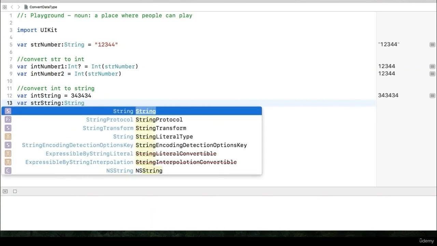The height and width of the screenshot is (246, 437).
Task: Select the NSString class completion
Action: tap(132, 170)
